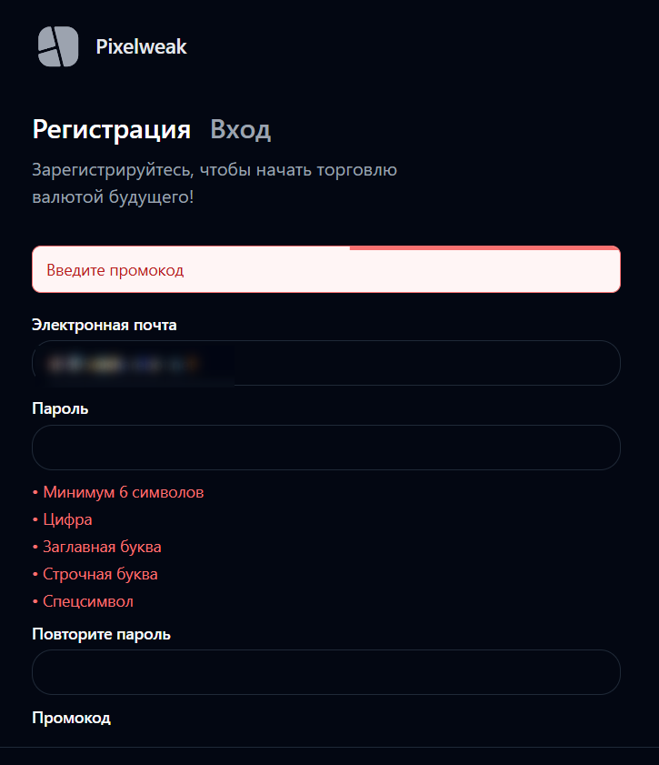Click the Заглавная буква requirement
This screenshot has height=765, width=659.
102,547
